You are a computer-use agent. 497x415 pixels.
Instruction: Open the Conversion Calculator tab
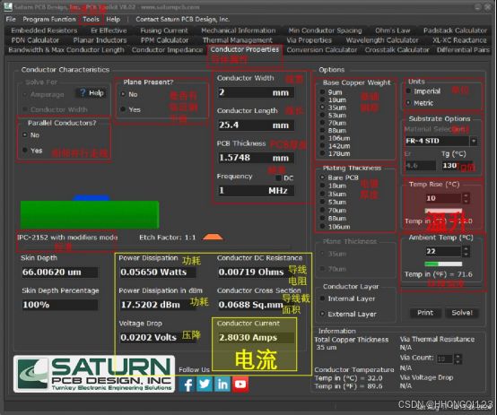click(322, 49)
